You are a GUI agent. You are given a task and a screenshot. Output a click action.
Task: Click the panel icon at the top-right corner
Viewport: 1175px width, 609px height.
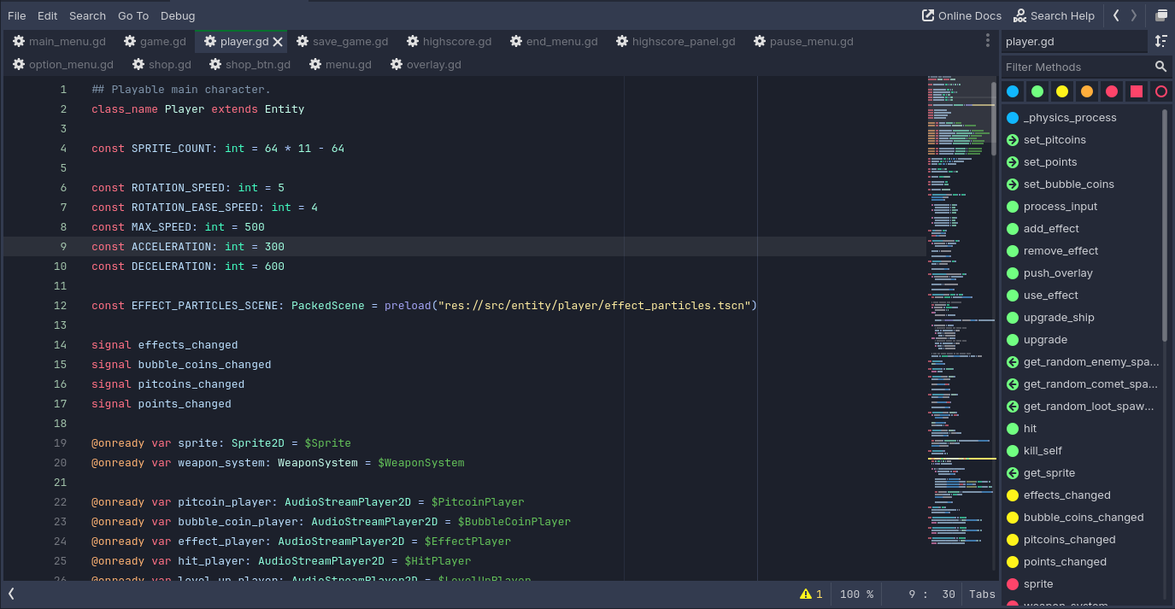pyautogui.click(x=1161, y=15)
